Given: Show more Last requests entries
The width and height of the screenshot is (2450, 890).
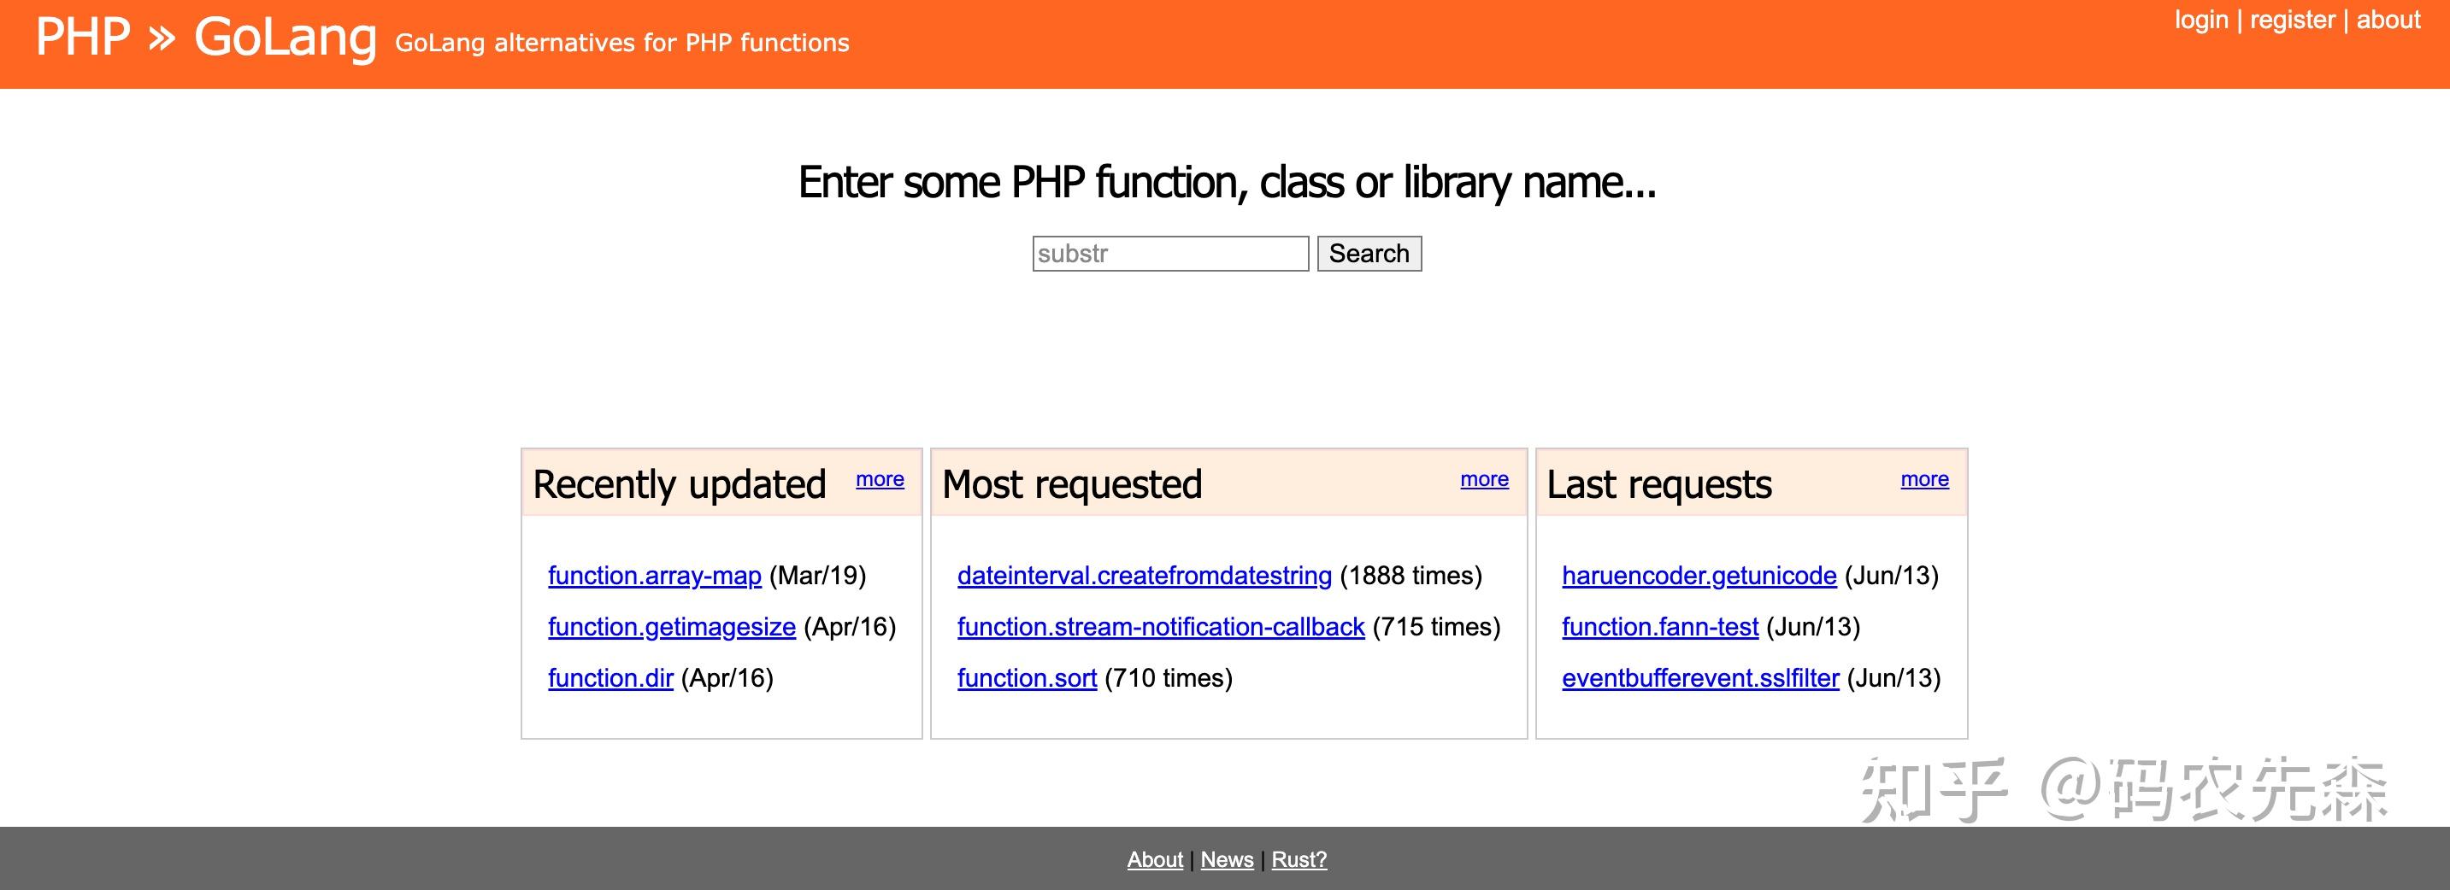Looking at the screenshot, I should pos(1924,480).
